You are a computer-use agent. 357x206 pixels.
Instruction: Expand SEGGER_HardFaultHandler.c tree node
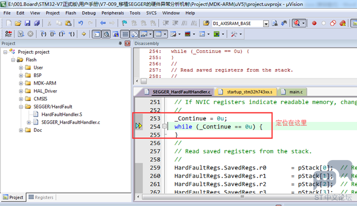(x=29, y=122)
